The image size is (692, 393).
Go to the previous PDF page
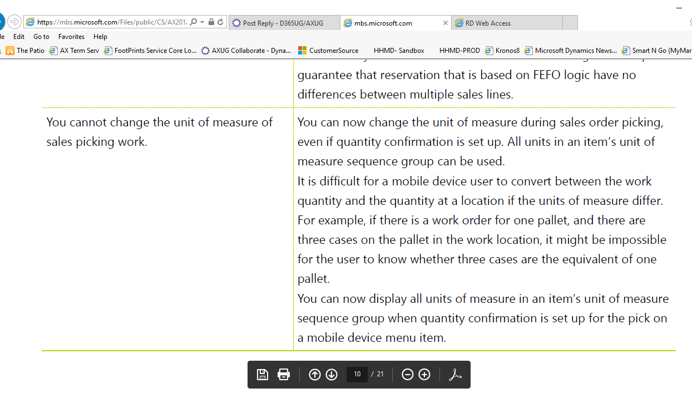coord(315,375)
